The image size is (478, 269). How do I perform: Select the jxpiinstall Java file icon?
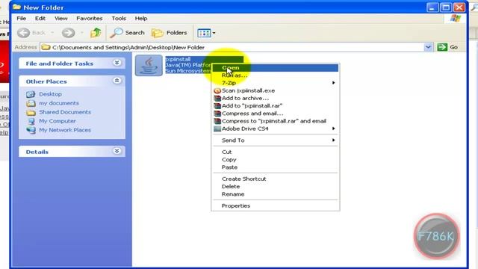pyautogui.click(x=149, y=65)
